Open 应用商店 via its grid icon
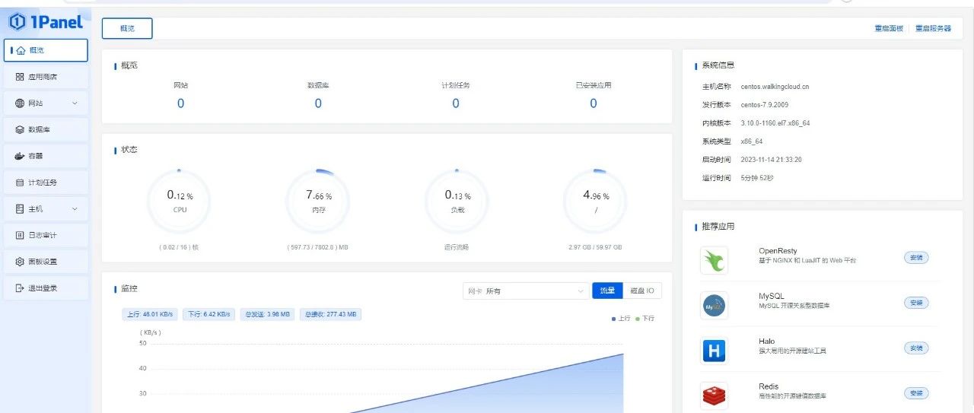The width and height of the screenshot is (974, 413). [21, 77]
